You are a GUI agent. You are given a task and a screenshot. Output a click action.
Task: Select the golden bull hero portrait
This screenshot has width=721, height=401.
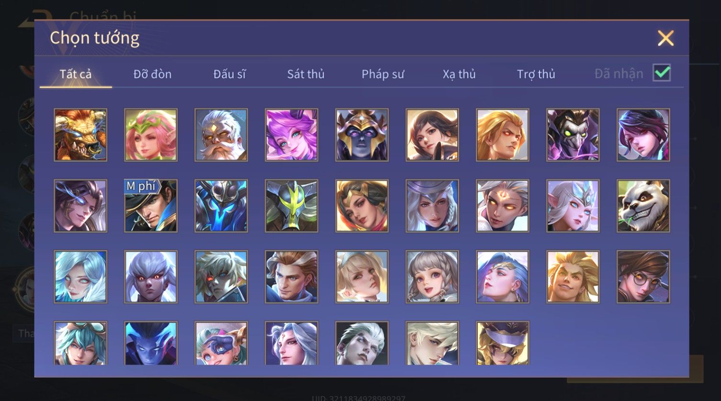pyautogui.click(x=80, y=135)
